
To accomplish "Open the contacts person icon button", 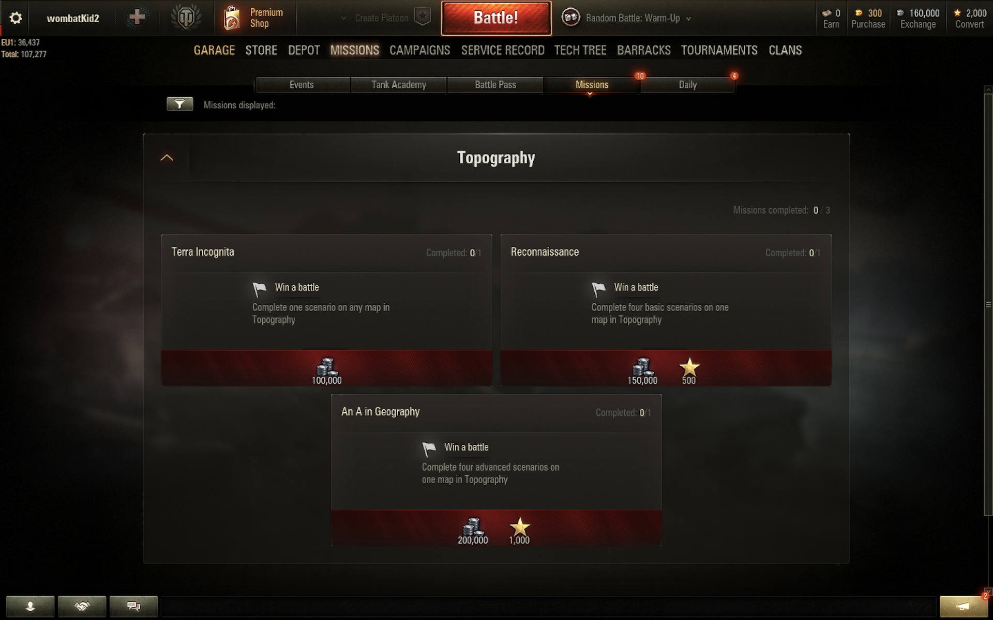I will click(x=30, y=606).
